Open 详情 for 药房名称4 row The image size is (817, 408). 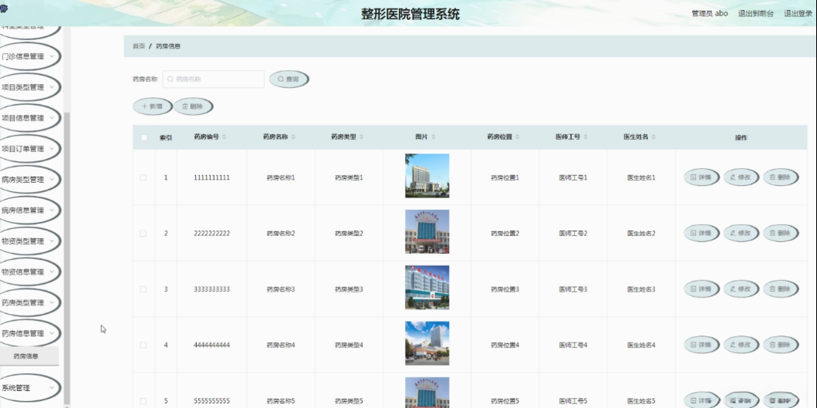(x=701, y=345)
